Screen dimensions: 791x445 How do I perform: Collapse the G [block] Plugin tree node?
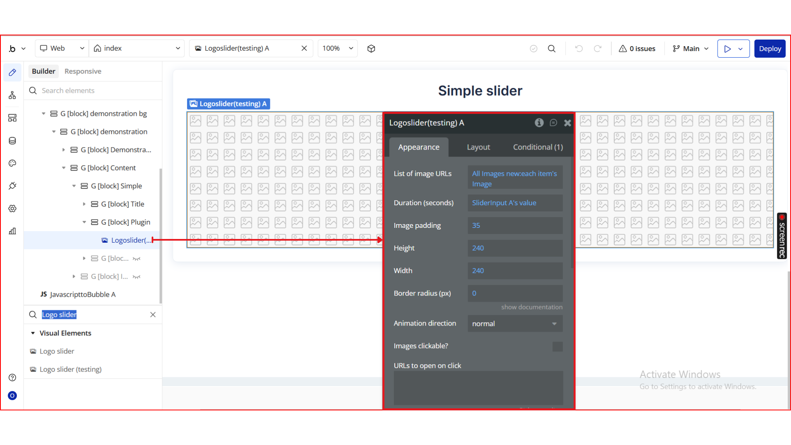(84, 222)
